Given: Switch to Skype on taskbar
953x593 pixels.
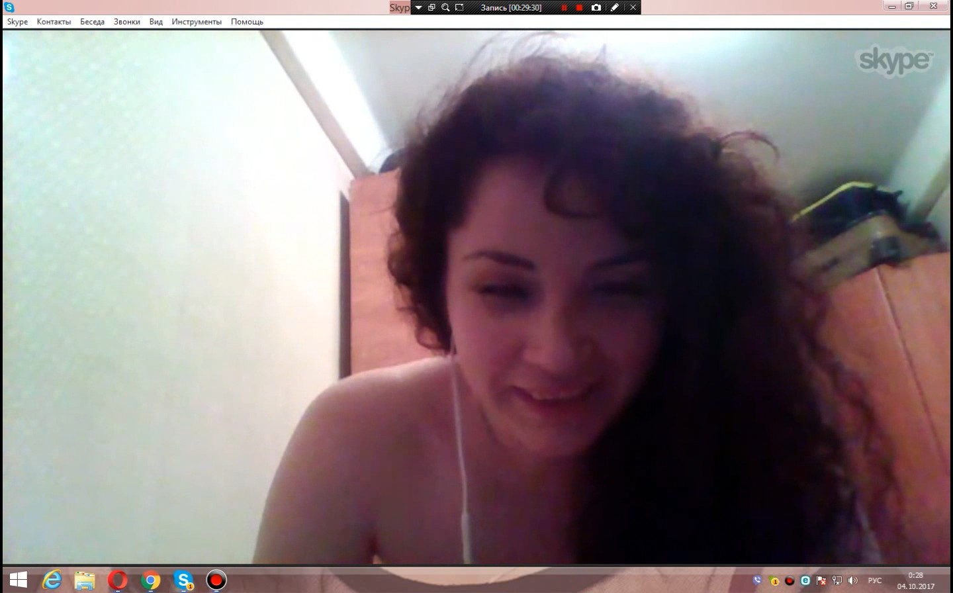Looking at the screenshot, I should (x=184, y=580).
